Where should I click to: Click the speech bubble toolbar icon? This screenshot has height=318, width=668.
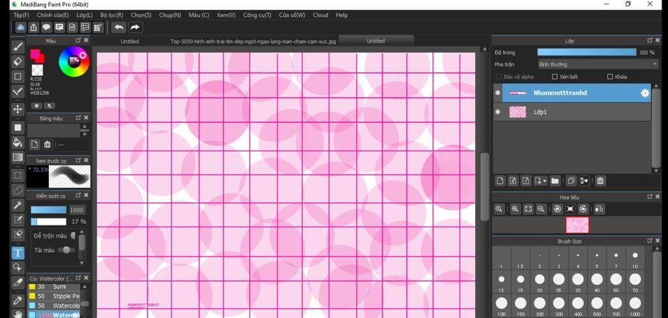pos(46,27)
